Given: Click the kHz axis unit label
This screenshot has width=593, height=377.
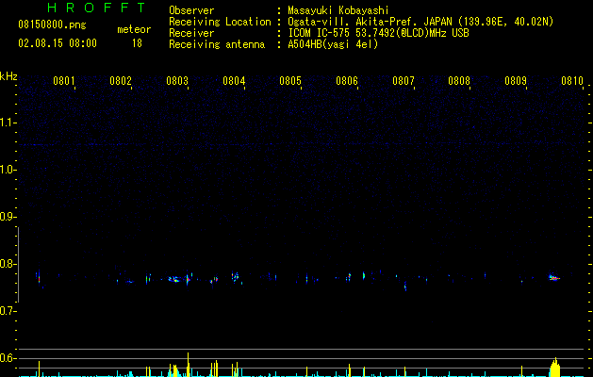Looking at the screenshot, I should (8, 76).
